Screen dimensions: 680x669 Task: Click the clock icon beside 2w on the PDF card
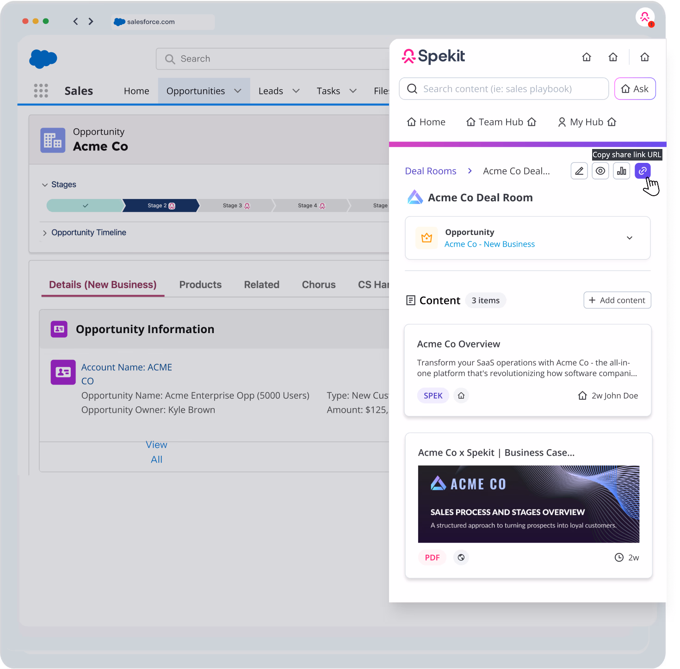[x=619, y=557]
